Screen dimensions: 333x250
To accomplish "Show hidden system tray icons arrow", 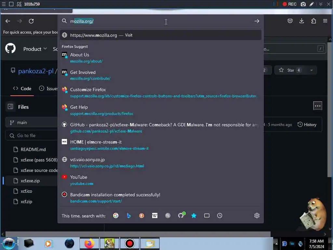I will point(276,243).
